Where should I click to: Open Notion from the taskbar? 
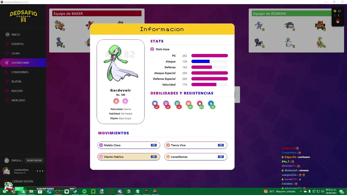(129, 191)
